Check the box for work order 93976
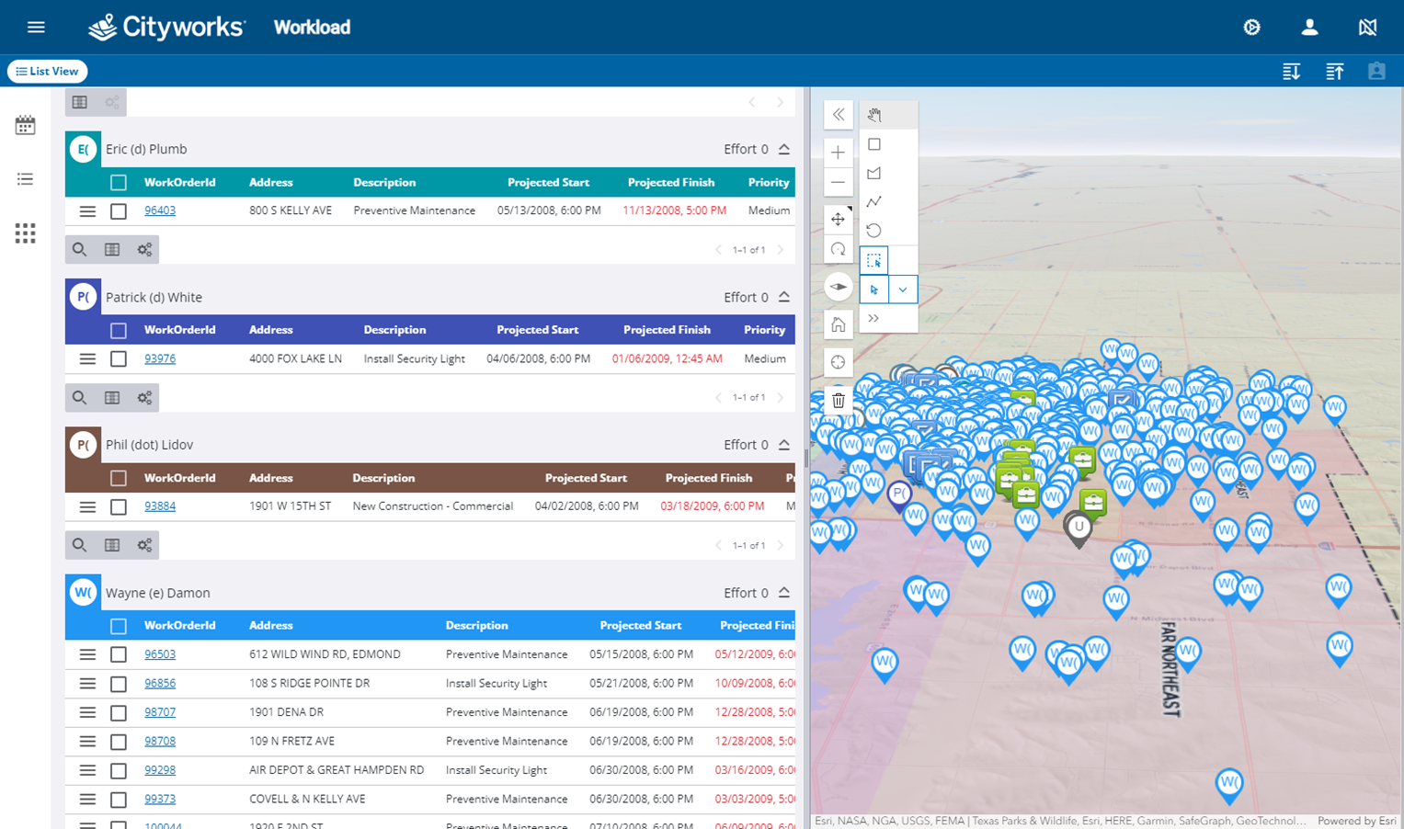Viewport: 1404px width, 829px height. click(x=119, y=359)
